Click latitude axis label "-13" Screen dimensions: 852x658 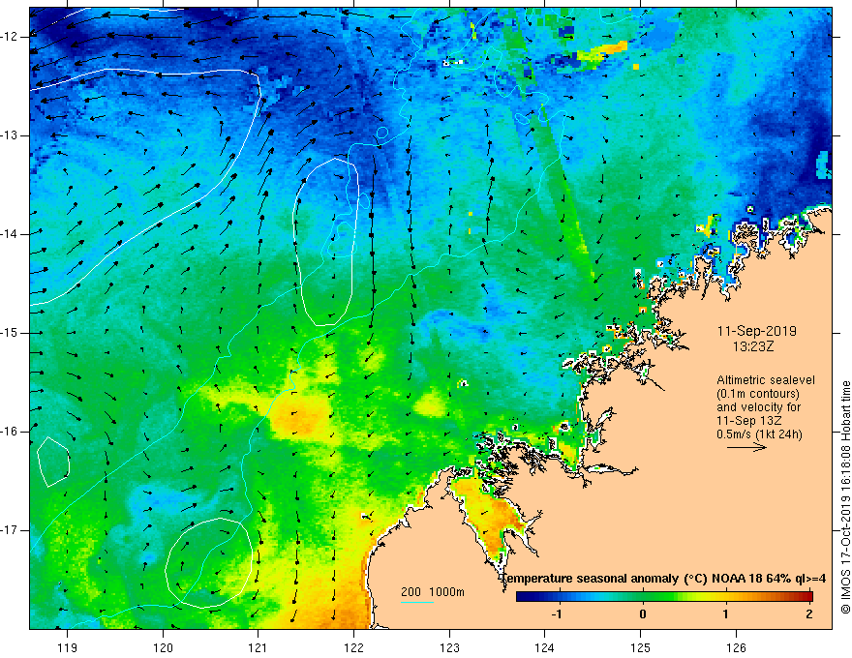10,135
